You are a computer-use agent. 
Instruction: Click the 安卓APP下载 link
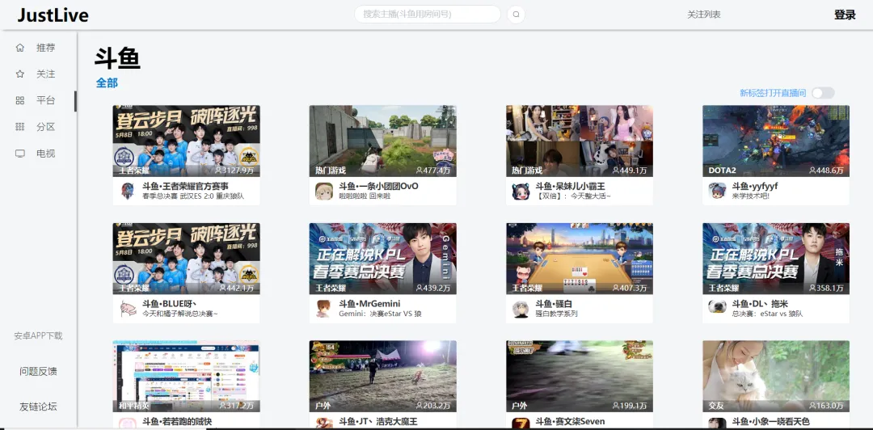coord(39,336)
